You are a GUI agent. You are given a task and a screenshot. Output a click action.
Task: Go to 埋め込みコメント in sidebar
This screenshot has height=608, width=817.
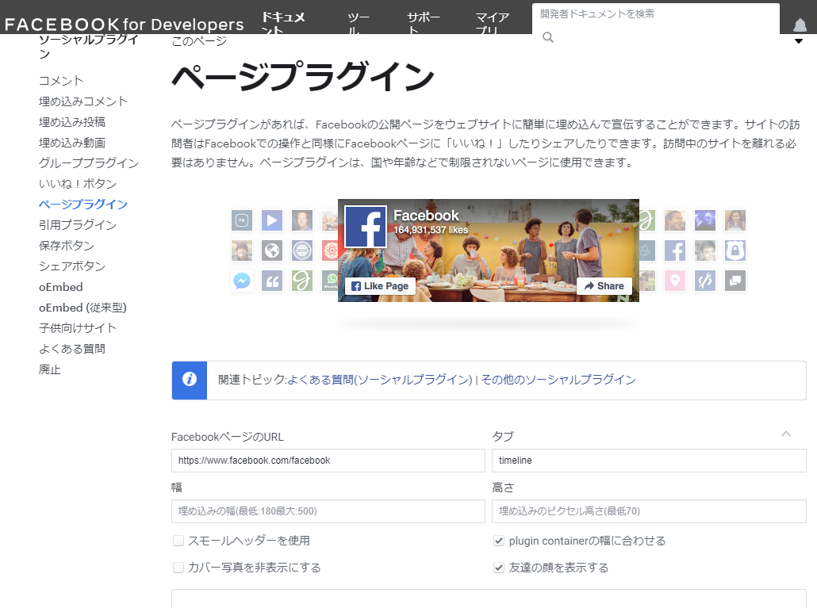point(82,101)
